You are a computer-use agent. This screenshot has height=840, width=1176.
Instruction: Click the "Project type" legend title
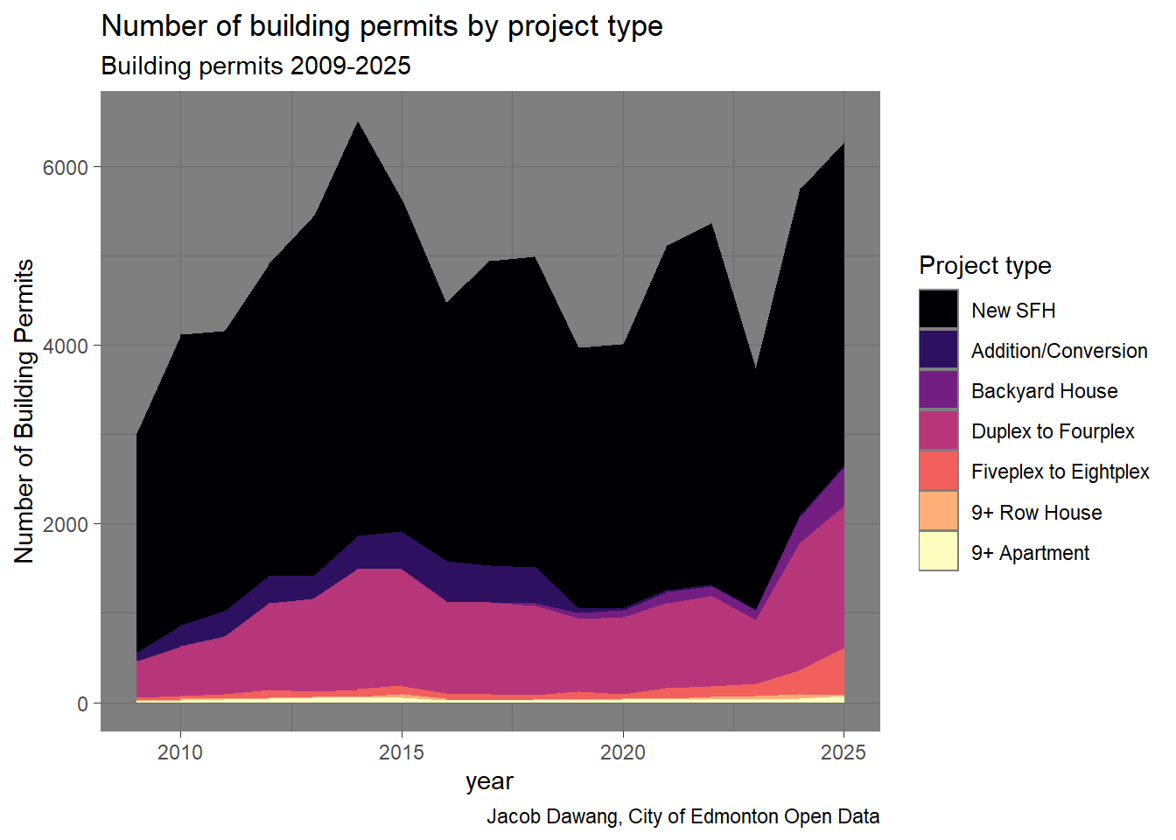click(x=984, y=265)
